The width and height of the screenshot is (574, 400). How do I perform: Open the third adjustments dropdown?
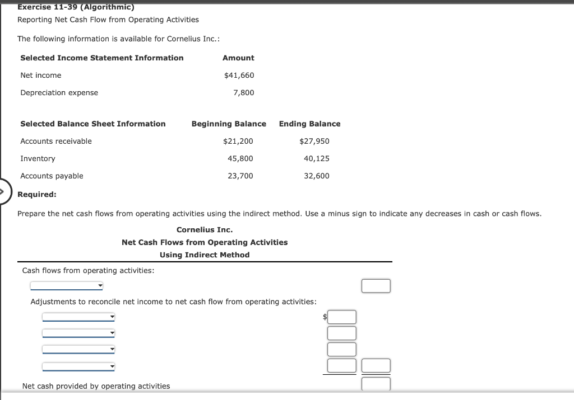pyautogui.click(x=78, y=349)
